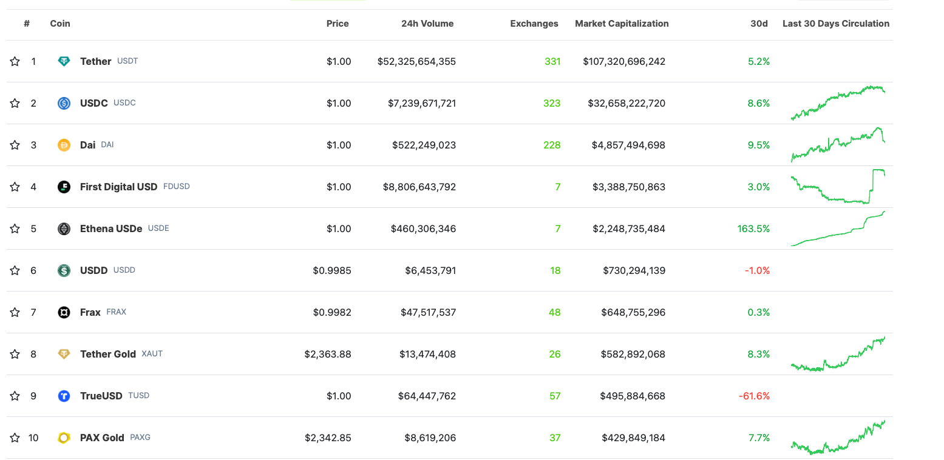Click the Tether coin logo icon
The image size is (944, 460).
click(64, 61)
